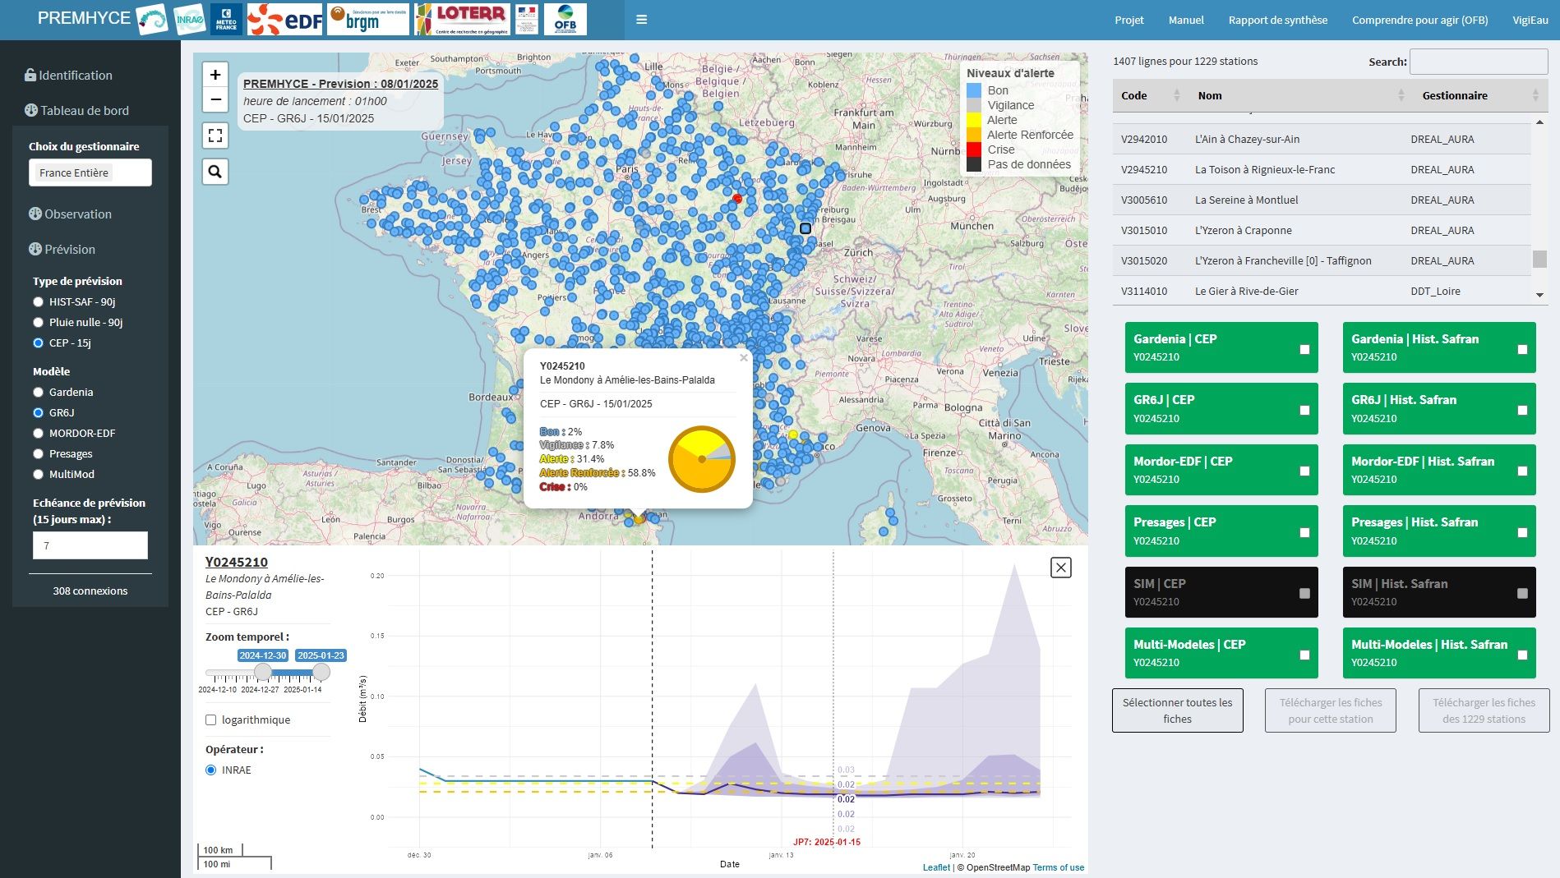Click the EDF logo
Viewport: 1560px width, 878px height.
click(x=284, y=19)
